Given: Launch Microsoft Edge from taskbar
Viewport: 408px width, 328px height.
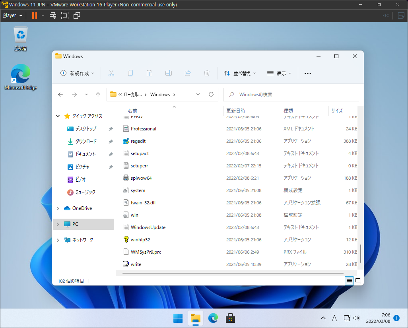Looking at the screenshot, I should [213, 318].
